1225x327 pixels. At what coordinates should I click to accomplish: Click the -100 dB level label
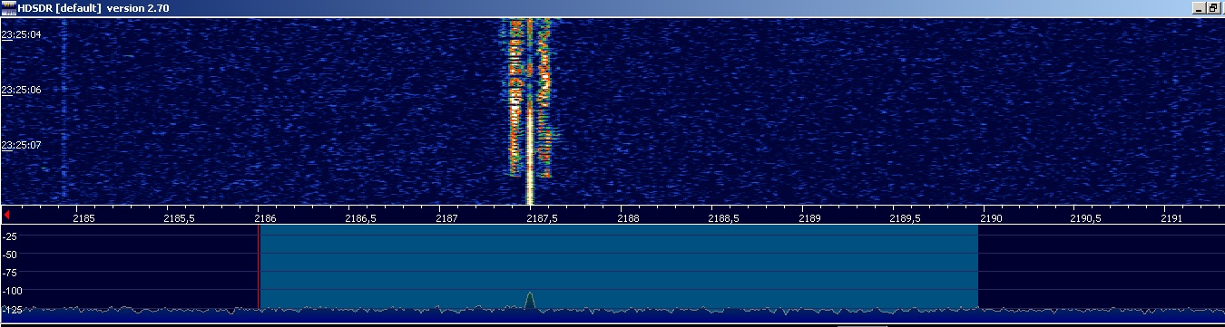tap(14, 290)
